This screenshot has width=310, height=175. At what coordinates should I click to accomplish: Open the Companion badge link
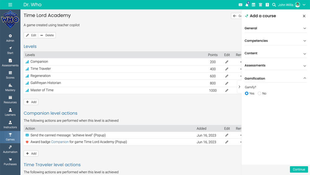pyautogui.click(x=60, y=142)
